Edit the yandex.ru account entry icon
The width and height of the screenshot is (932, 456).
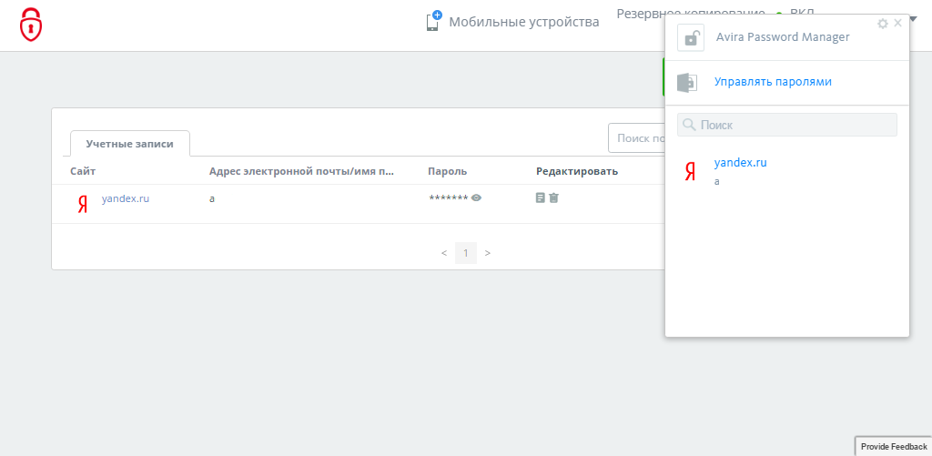click(541, 198)
